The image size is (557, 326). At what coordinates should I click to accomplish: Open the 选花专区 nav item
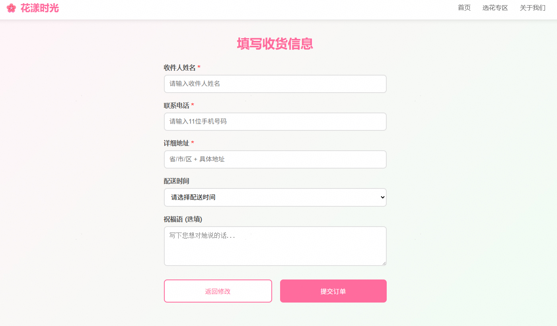(x=495, y=8)
